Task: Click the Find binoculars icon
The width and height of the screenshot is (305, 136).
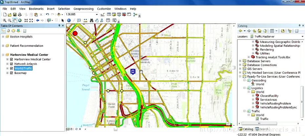Action: click(x=91, y=20)
